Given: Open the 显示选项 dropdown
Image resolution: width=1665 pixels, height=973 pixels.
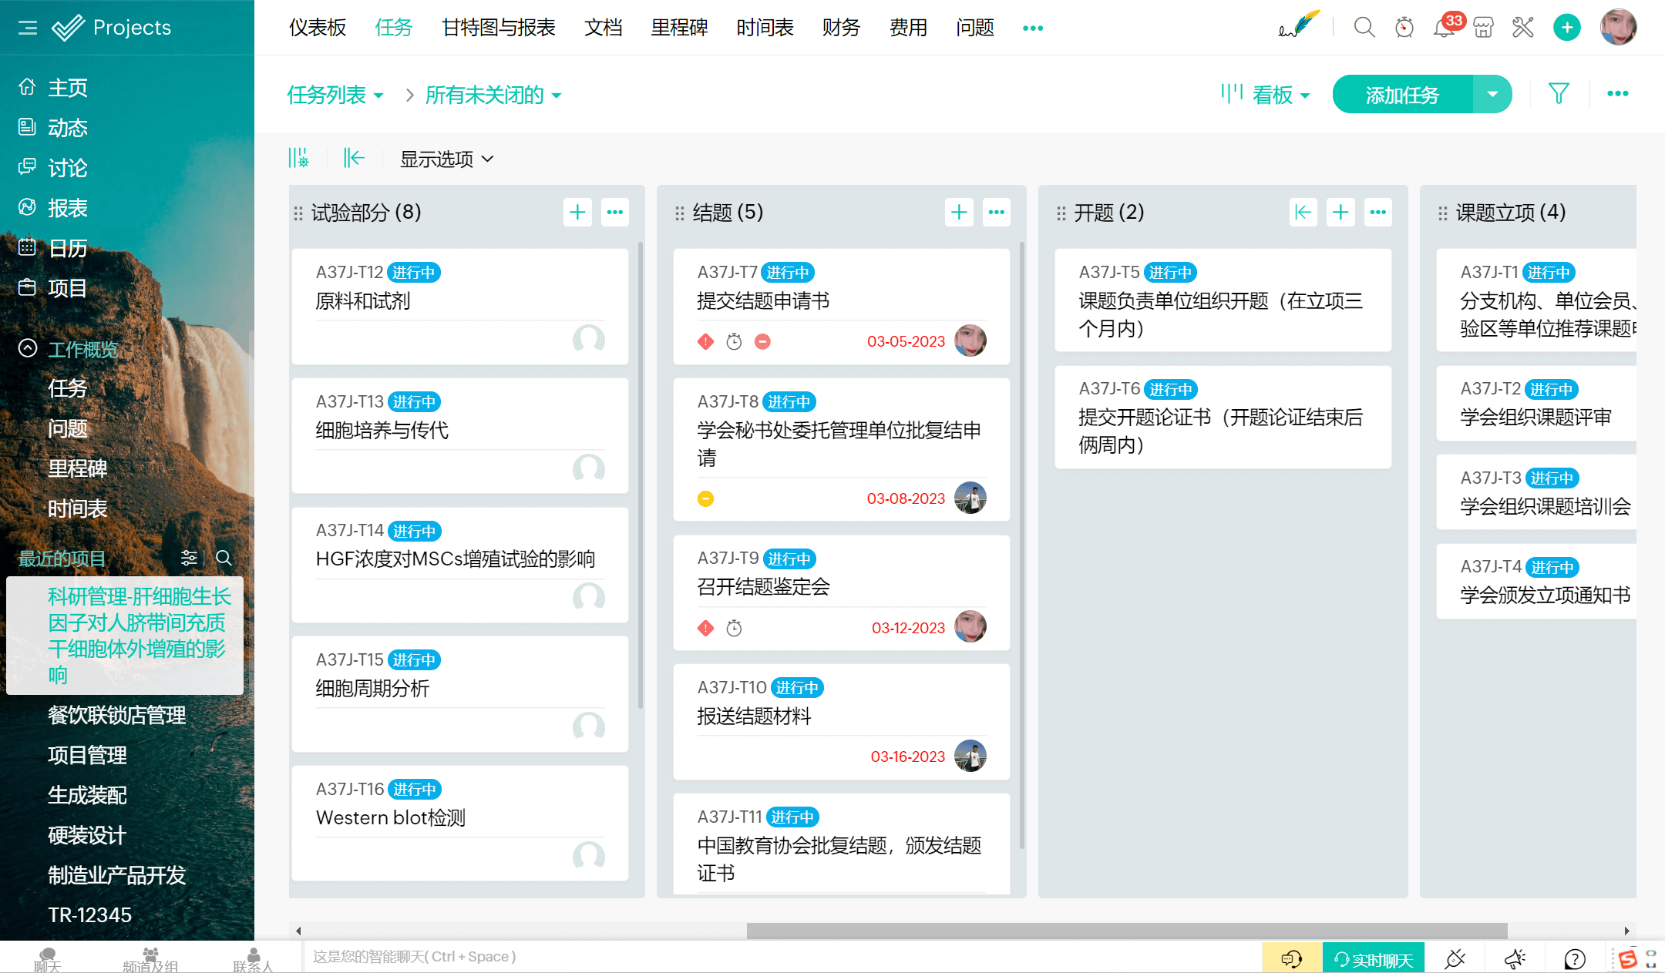Looking at the screenshot, I should click(x=446, y=158).
